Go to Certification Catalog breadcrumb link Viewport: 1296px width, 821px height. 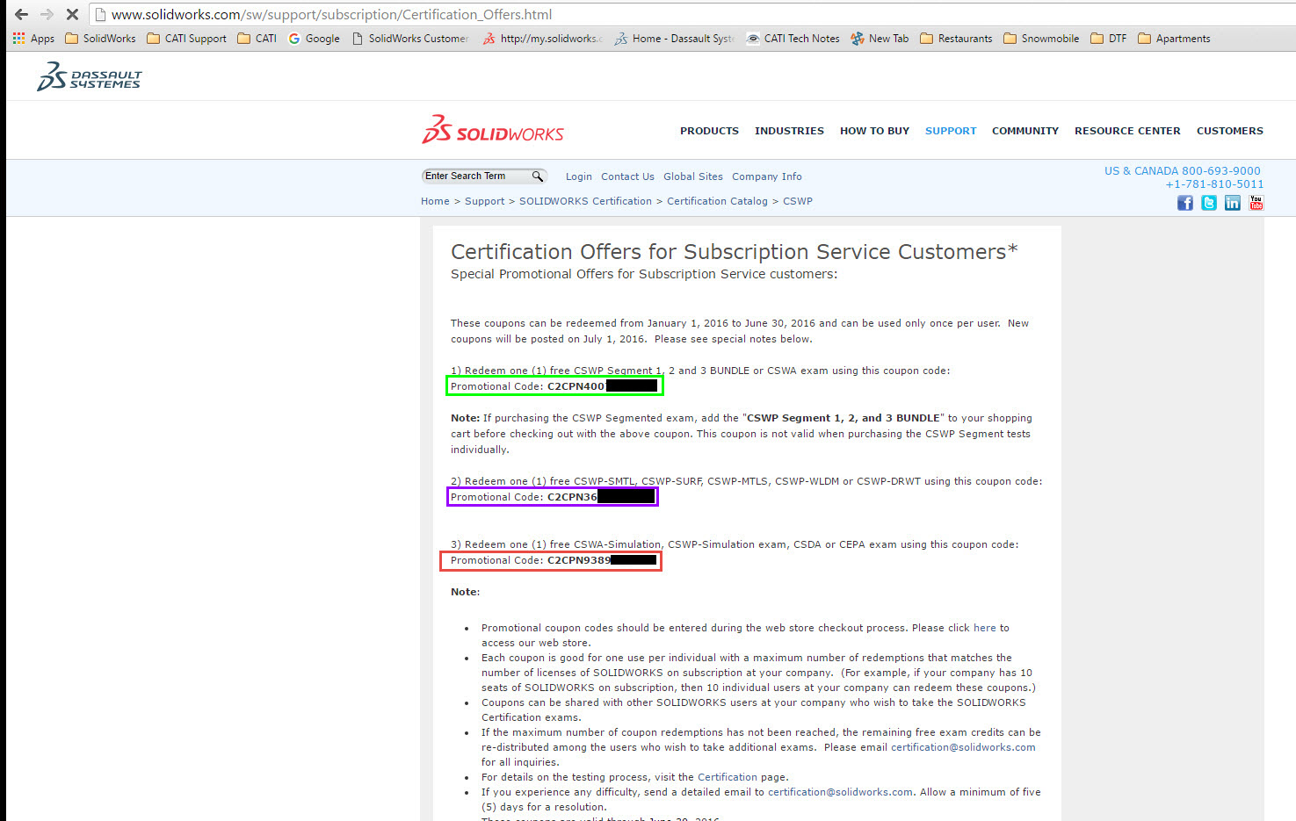[717, 201]
